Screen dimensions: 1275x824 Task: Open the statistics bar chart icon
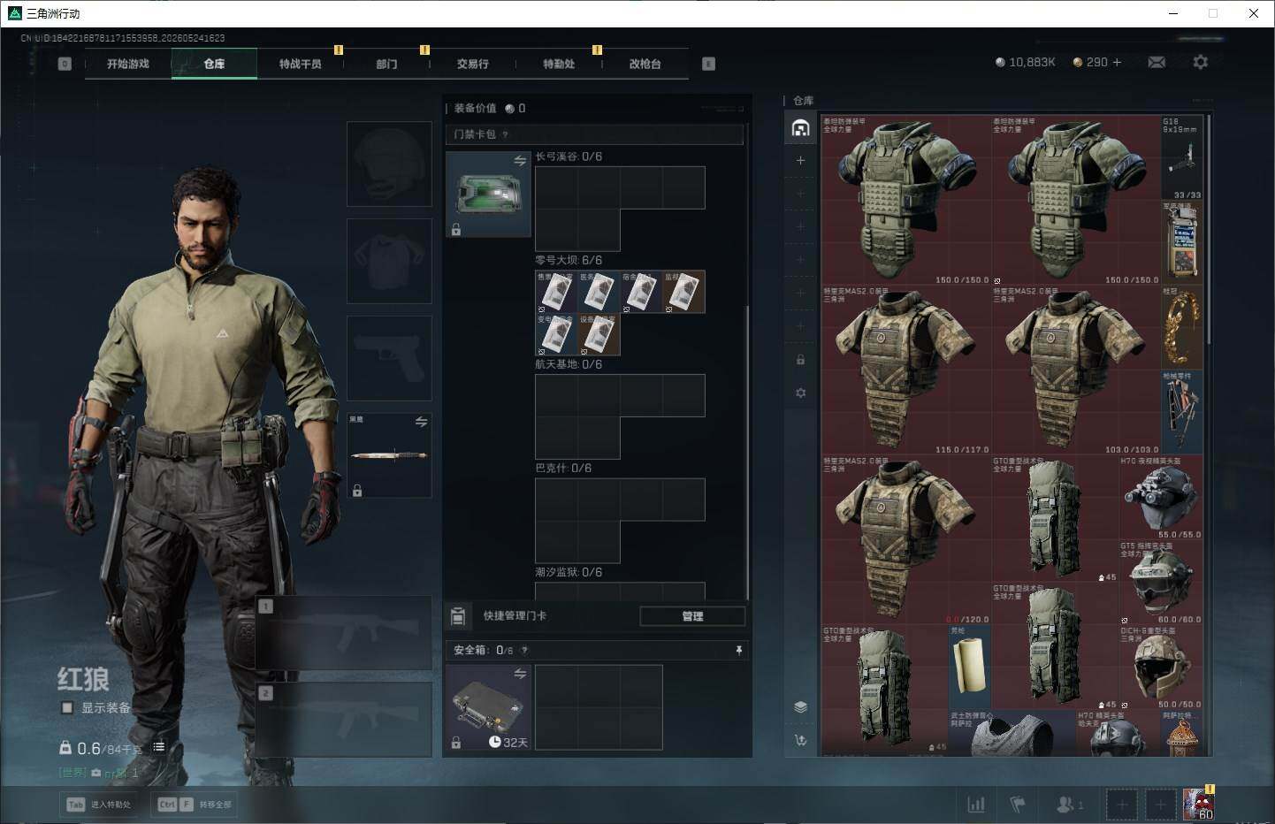[976, 805]
